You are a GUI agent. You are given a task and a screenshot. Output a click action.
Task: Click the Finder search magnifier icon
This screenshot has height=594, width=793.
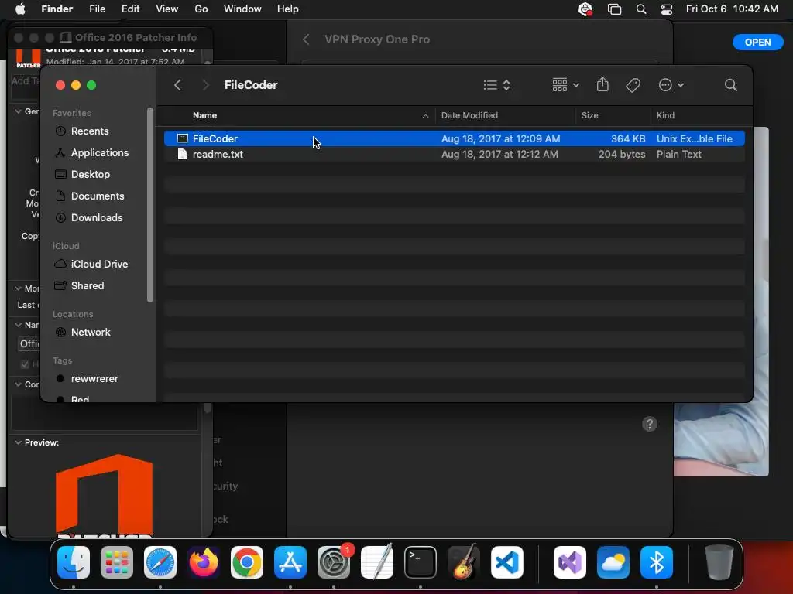click(730, 85)
